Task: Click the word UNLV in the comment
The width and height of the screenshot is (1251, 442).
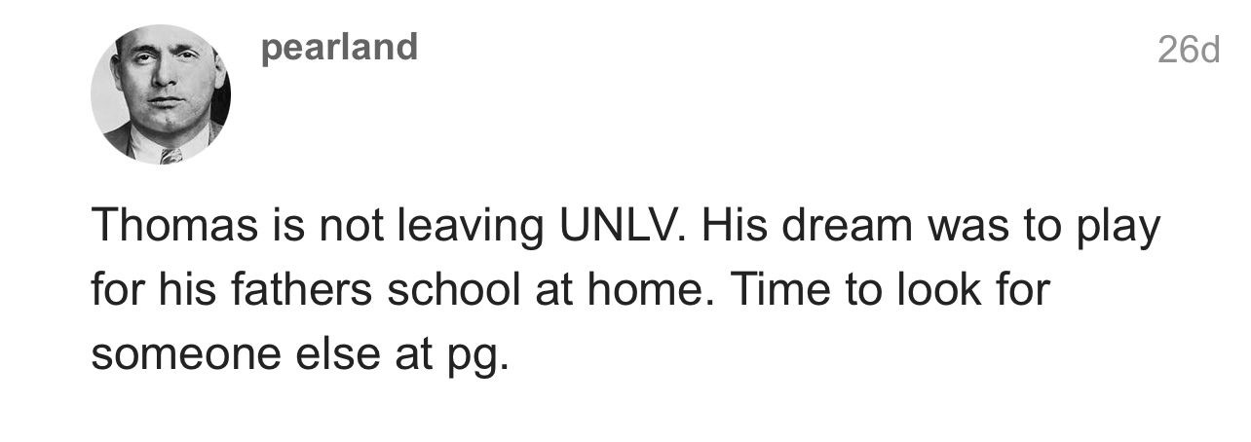Action: tap(619, 226)
